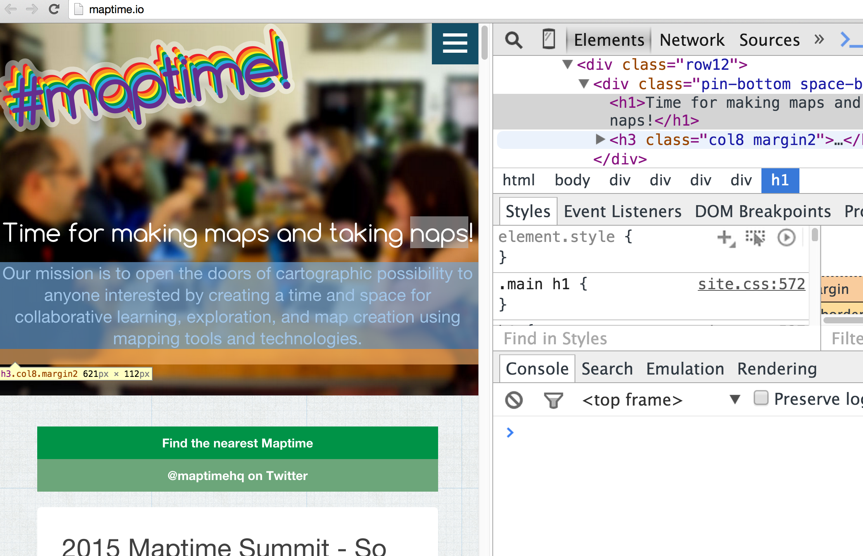Viewport: 863px width, 556px height.
Task: Toggle element state with the dashed-box cursor icon
Action: [x=755, y=237]
